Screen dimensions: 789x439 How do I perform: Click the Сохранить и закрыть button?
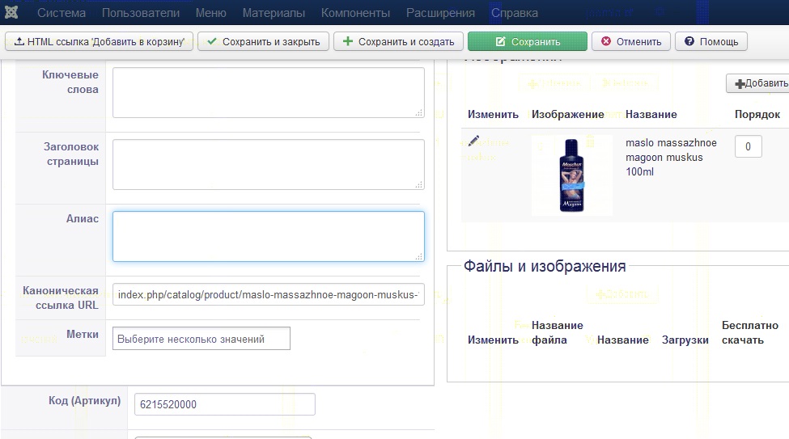coord(263,42)
